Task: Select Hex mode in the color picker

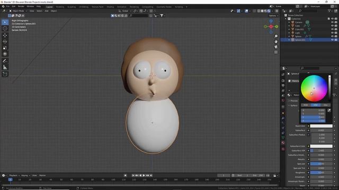Action: [325, 105]
